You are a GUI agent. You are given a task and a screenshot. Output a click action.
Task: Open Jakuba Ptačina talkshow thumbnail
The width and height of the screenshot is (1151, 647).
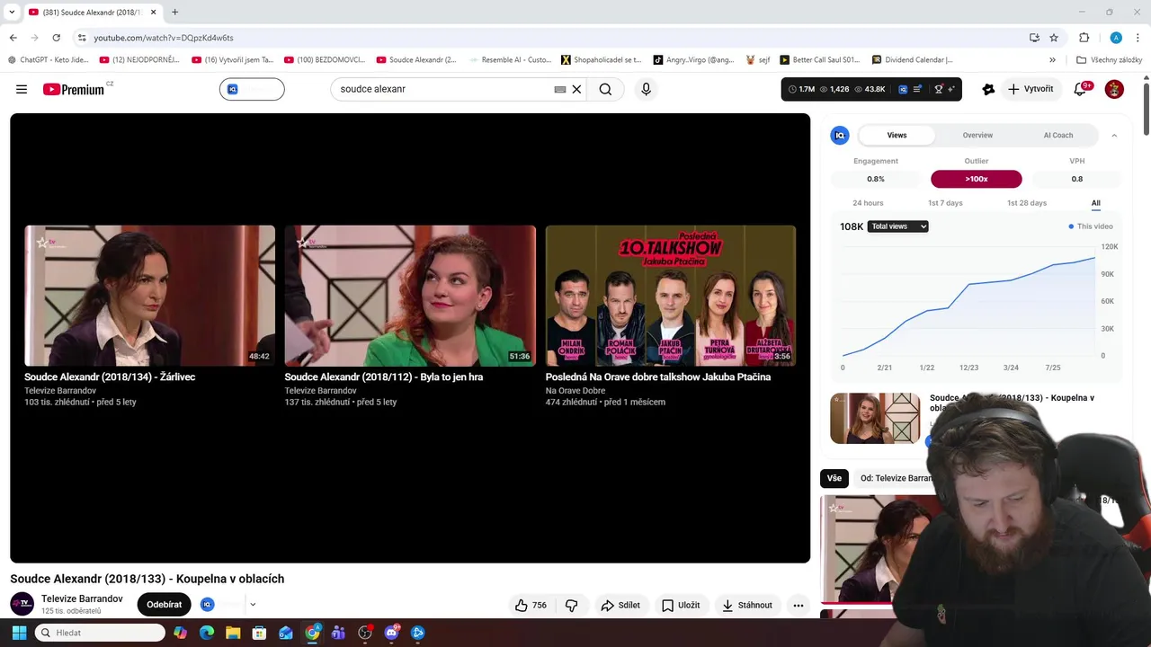[x=671, y=296]
